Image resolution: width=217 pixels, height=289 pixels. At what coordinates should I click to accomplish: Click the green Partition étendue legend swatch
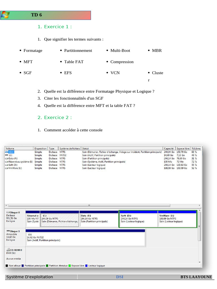tap(47, 266)
